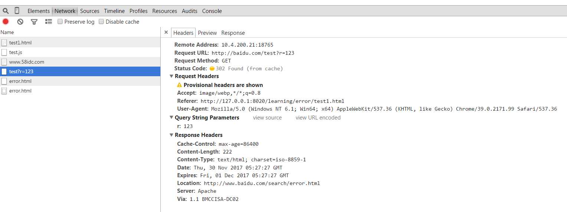Collapse the Query String Parameters section
The height and width of the screenshot is (212, 567).
point(171,118)
